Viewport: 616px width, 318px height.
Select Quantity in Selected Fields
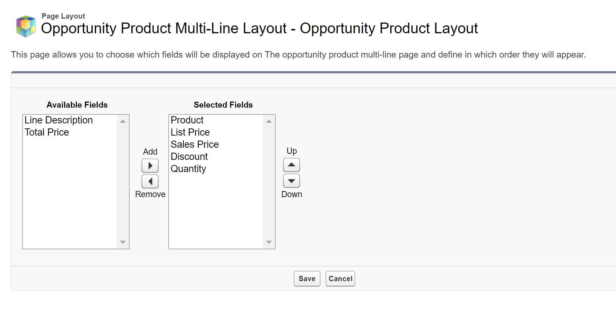tap(188, 168)
